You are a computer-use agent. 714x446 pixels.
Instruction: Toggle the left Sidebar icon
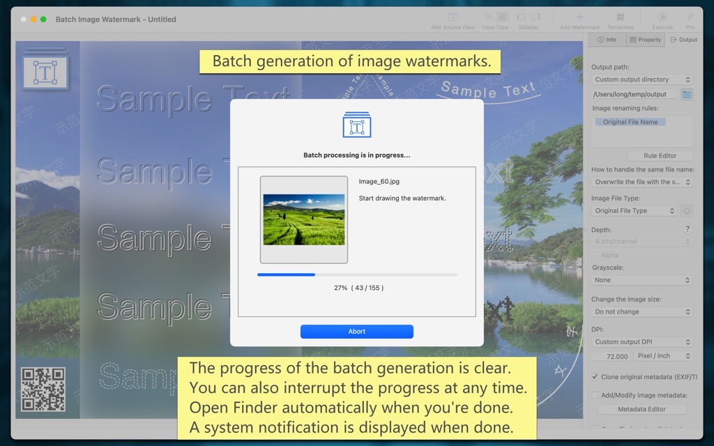coord(522,17)
